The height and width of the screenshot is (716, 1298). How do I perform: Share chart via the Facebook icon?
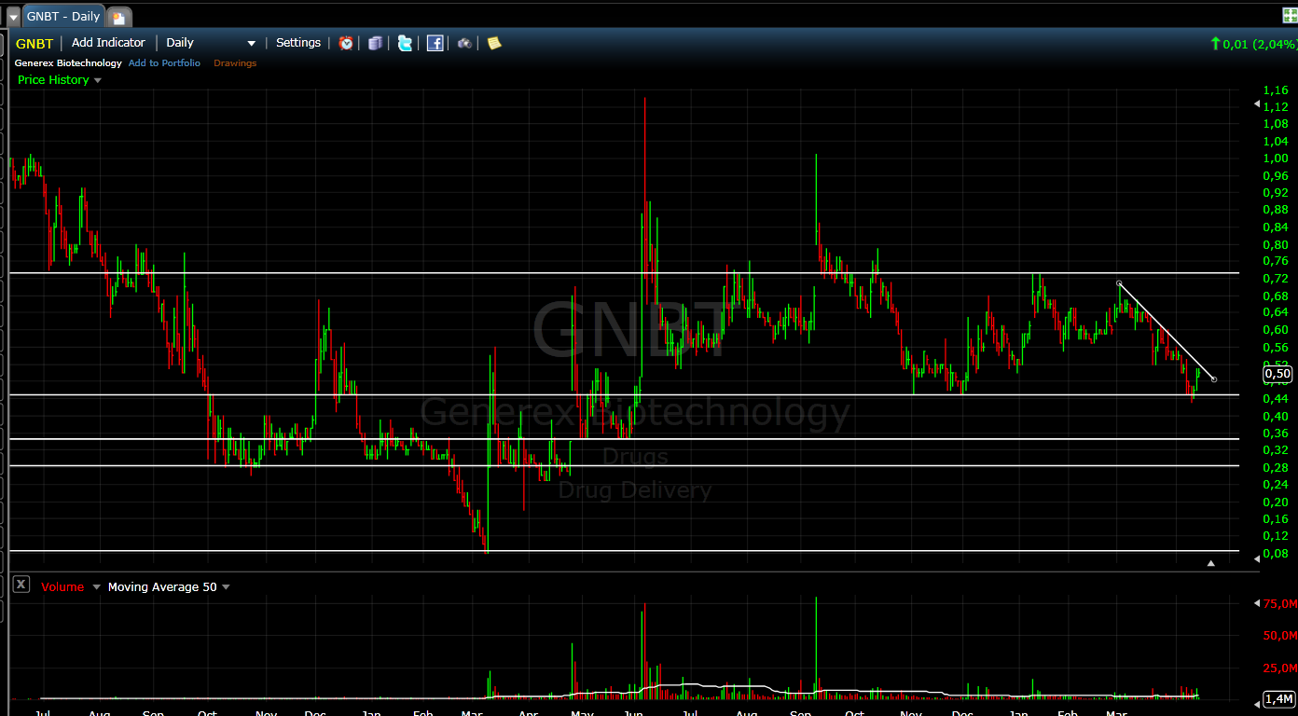point(435,43)
